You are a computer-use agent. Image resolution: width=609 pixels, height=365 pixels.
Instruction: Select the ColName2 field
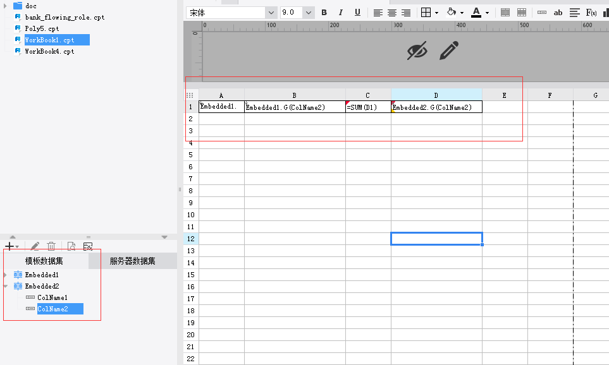[x=60, y=309]
